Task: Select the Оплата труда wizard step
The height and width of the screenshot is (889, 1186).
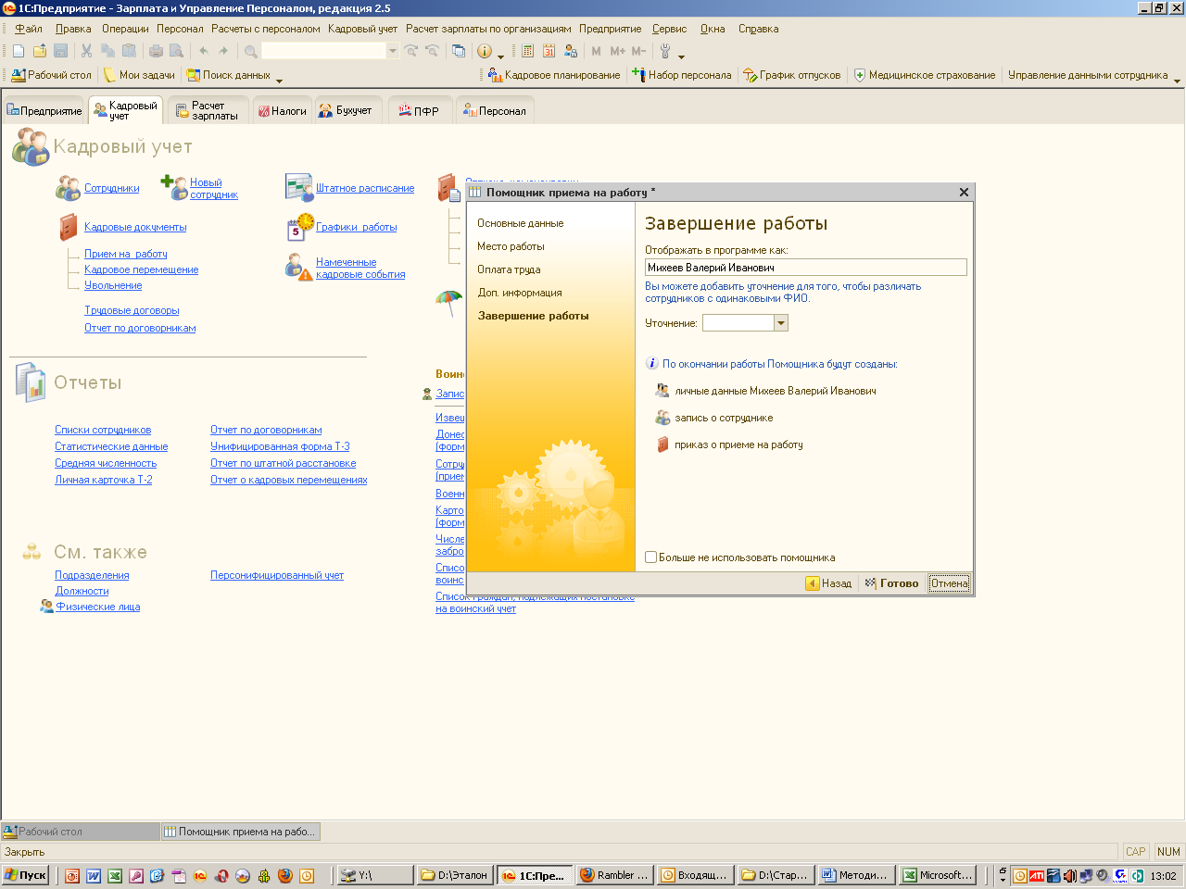Action: [x=509, y=269]
